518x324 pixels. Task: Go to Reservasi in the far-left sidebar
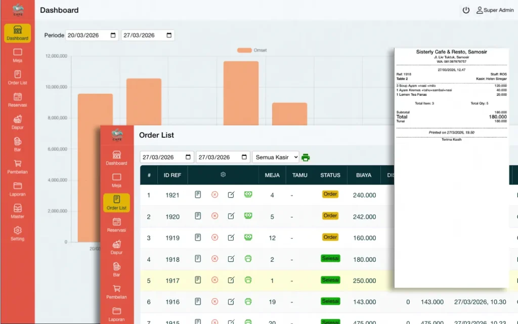(x=18, y=99)
